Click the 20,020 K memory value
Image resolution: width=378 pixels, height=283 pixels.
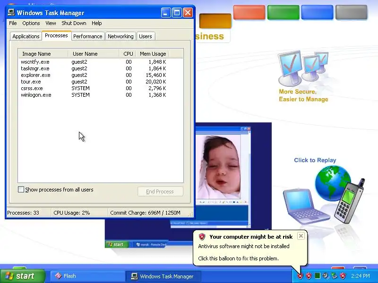156,82
